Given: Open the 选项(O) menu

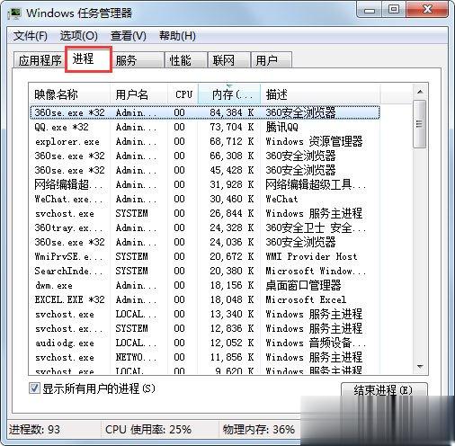Looking at the screenshot, I should [x=79, y=36].
